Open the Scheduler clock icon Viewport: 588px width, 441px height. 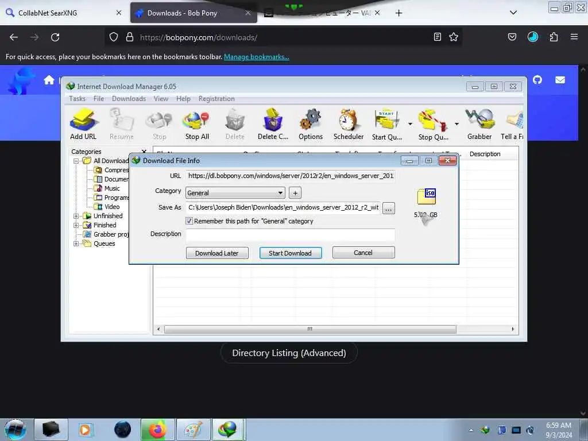click(x=349, y=124)
